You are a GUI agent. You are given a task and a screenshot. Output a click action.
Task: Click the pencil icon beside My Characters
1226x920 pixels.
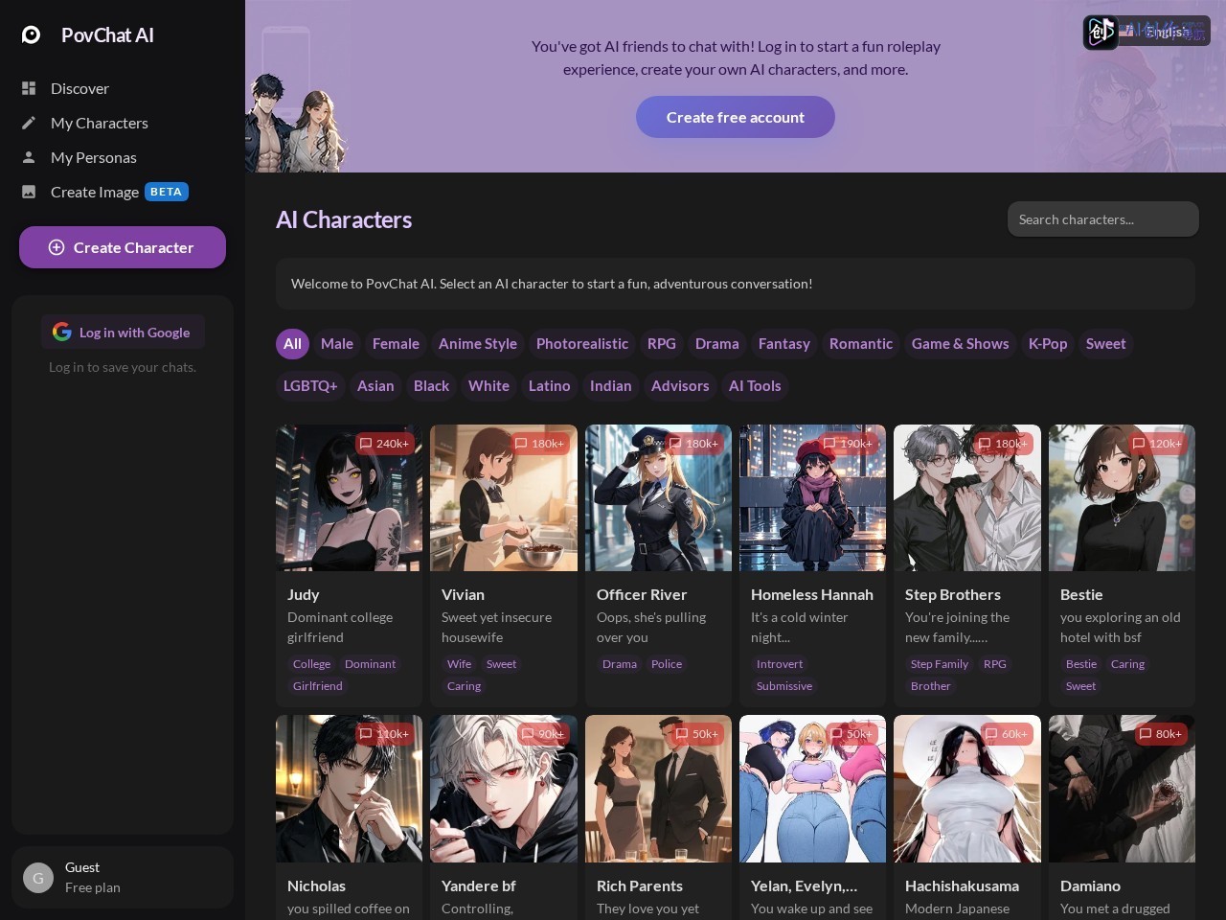pyautogui.click(x=29, y=123)
